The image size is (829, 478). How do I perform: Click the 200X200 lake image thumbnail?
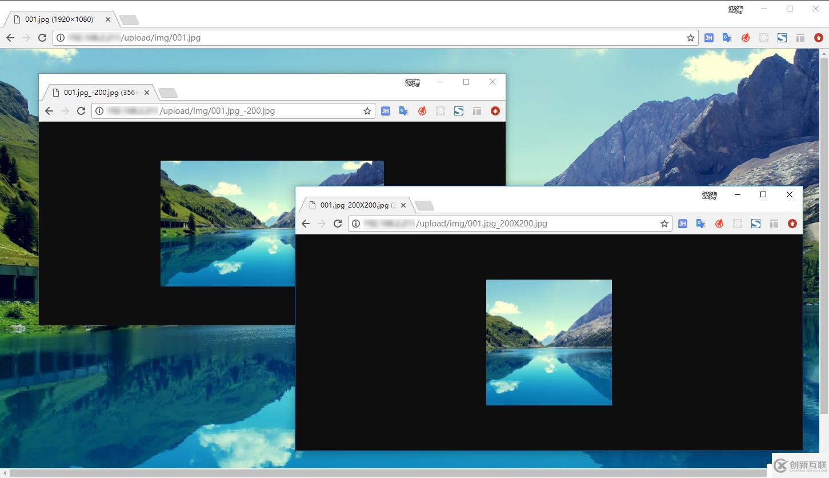pyautogui.click(x=548, y=342)
